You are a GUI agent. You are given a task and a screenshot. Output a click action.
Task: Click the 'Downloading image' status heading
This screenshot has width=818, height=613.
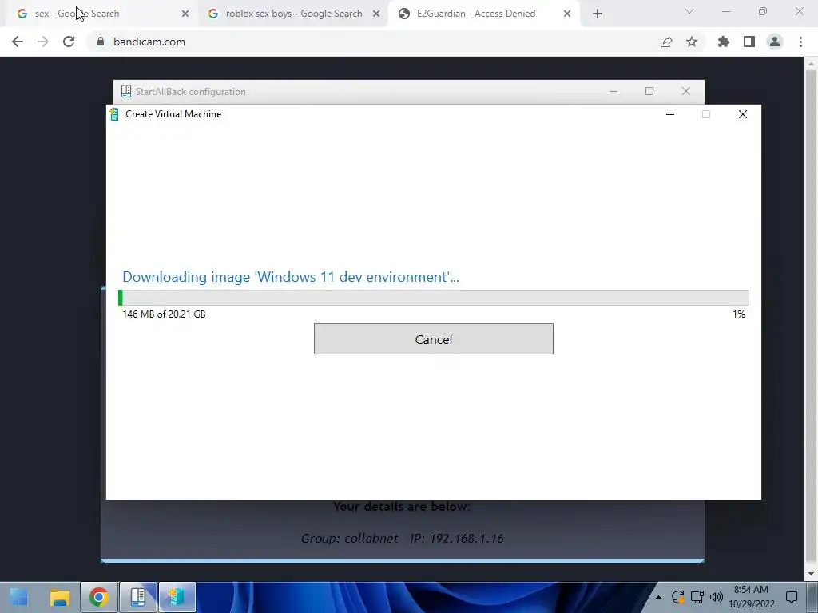[x=291, y=277]
